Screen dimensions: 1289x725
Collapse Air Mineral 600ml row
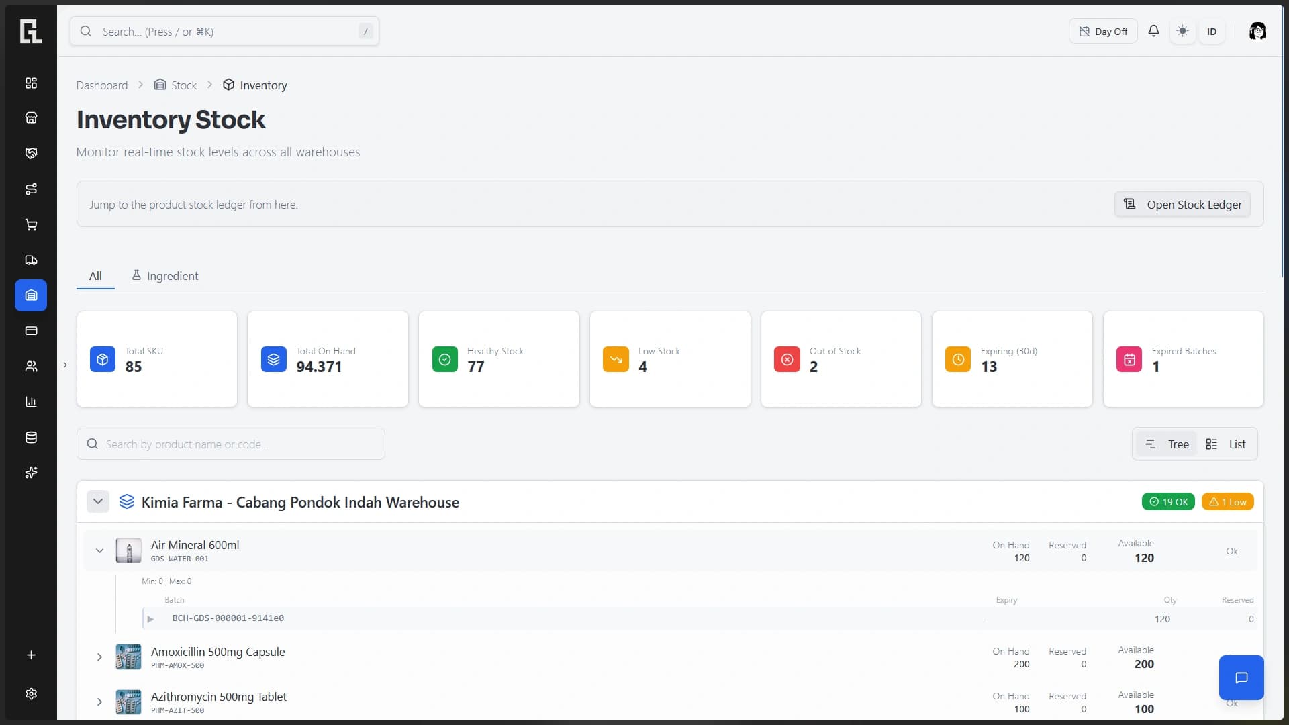point(99,551)
